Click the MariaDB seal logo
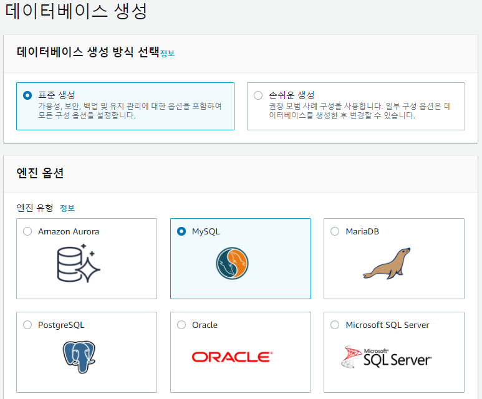Image resolution: width=482 pixels, height=399 pixels. pos(387,264)
